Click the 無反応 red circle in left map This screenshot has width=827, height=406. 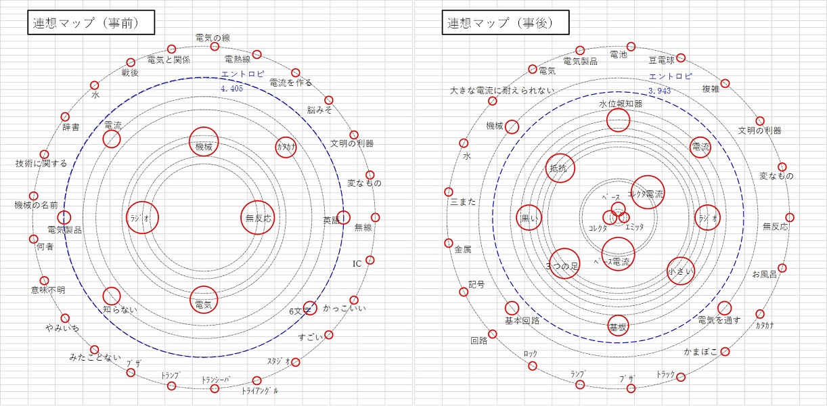pyautogui.click(x=258, y=218)
